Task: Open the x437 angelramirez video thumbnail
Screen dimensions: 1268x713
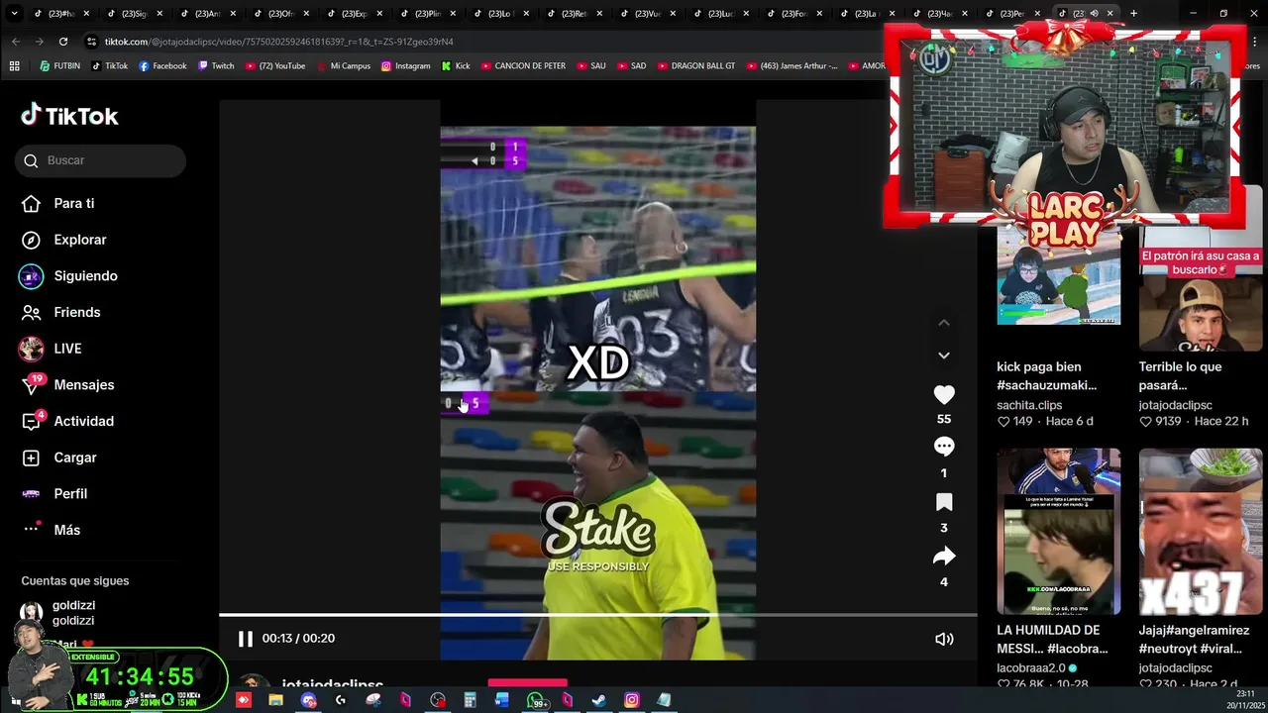Action: pos(1201,531)
